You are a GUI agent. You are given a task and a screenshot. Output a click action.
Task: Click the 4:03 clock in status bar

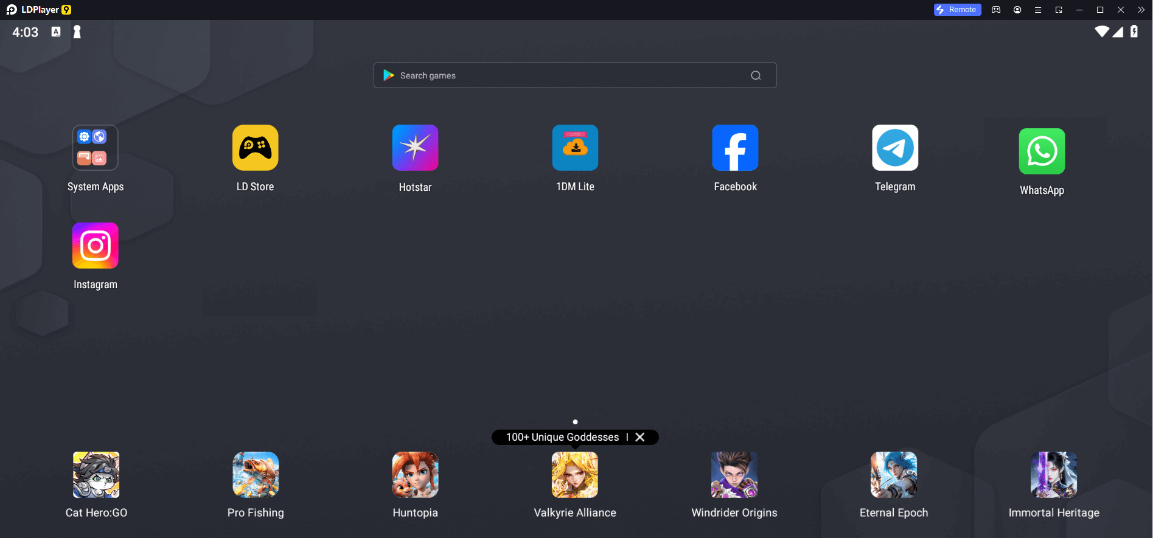pyautogui.click(x=26, y=32)
